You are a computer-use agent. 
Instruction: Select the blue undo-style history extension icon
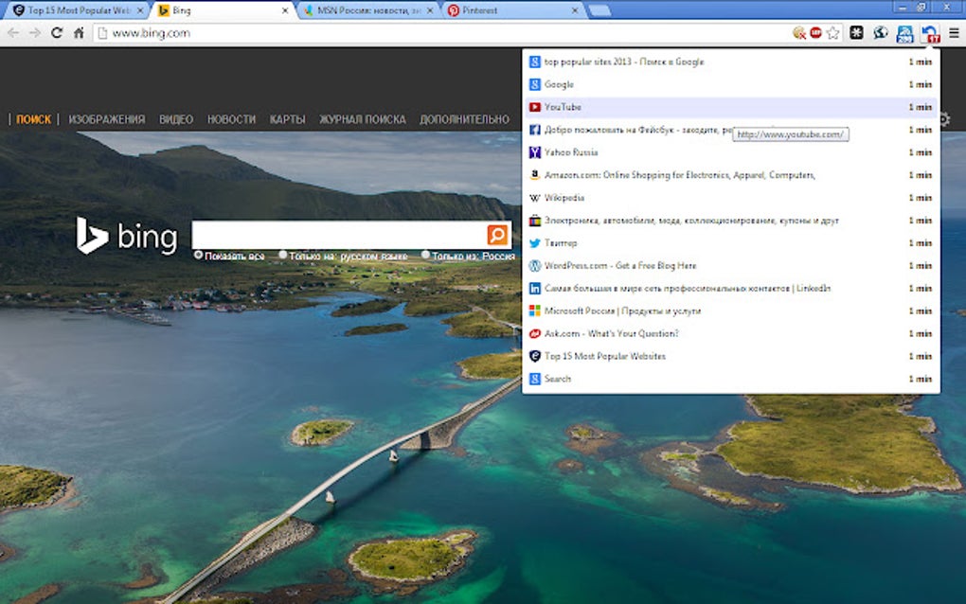click(929, 33)
